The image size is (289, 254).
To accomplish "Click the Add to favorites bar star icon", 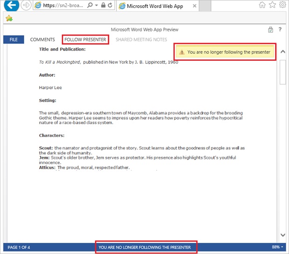I will pyautogui.click(x=8, y=19).
